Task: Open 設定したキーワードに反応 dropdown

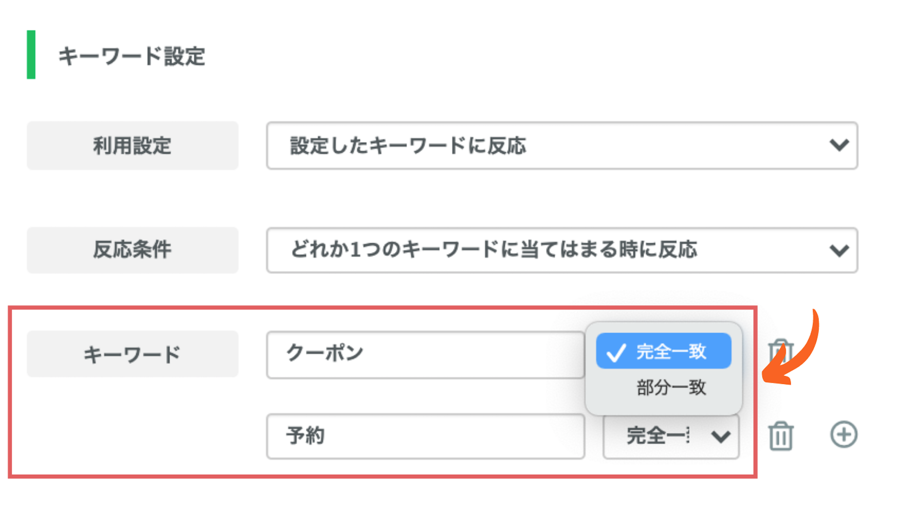Action: click(x=562, y=146)
